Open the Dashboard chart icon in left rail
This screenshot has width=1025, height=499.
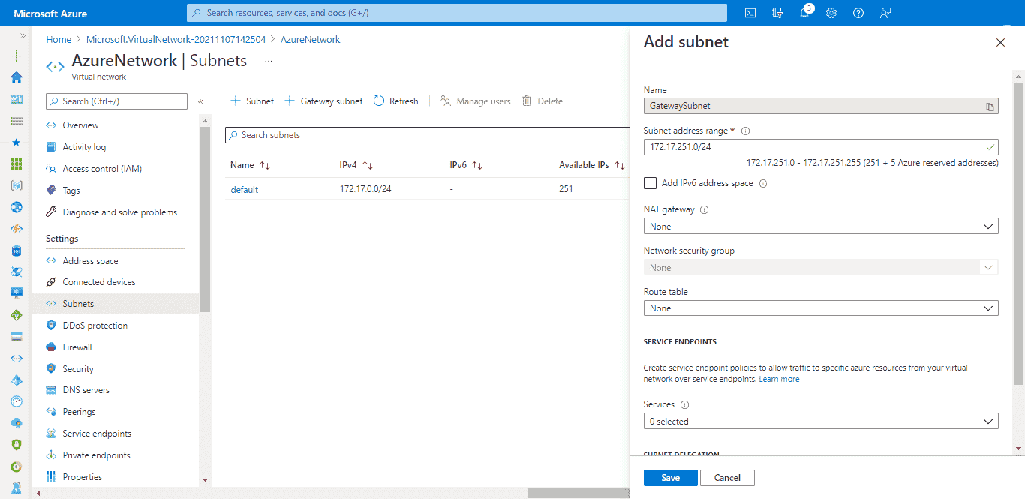tap(17, 99)
